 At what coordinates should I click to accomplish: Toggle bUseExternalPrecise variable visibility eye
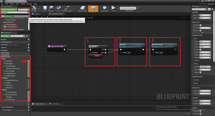[x=29, y=69]
